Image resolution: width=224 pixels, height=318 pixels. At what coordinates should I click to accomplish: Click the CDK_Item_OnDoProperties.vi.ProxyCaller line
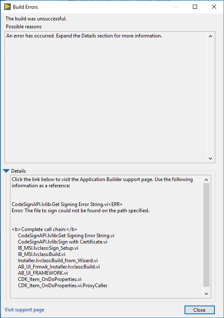[x=63, y=286]
